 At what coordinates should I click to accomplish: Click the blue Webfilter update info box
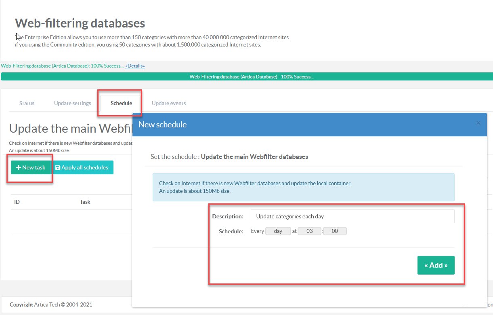pyautogui.click(x=303, y=187)
